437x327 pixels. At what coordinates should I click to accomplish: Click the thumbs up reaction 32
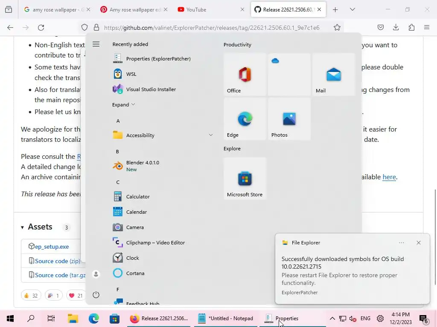[x=31, y=295]
